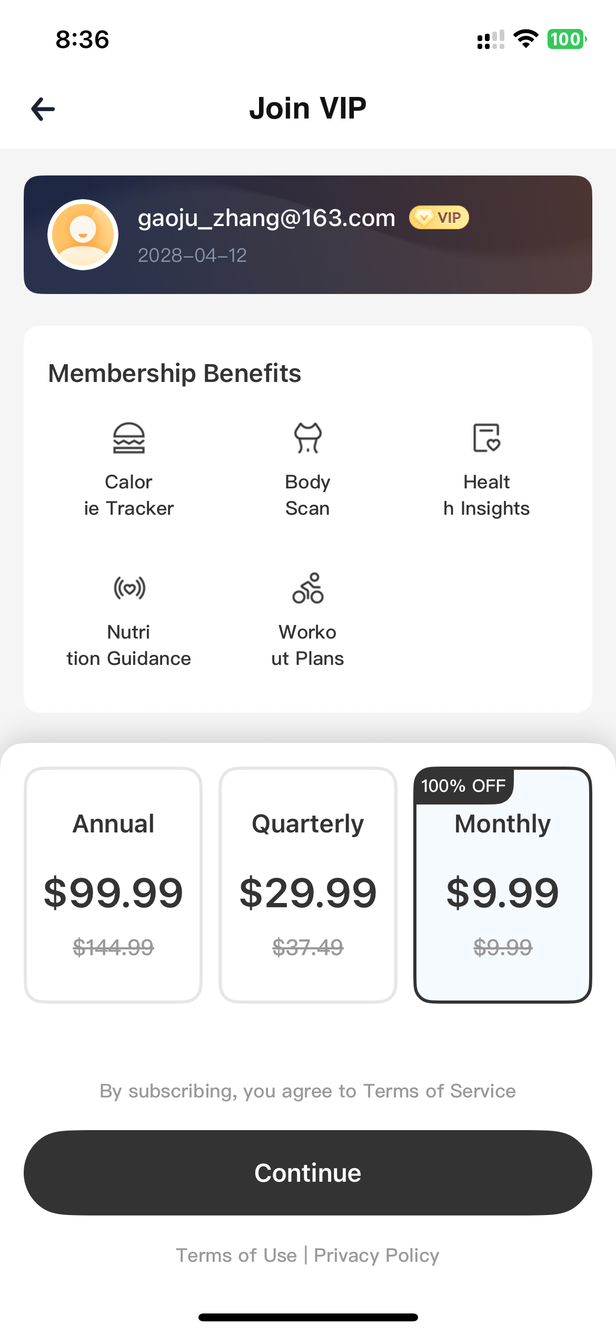Tap the Health Insights icon
The height and width of the screenshot is (1334, 616).
pos(486,438)
